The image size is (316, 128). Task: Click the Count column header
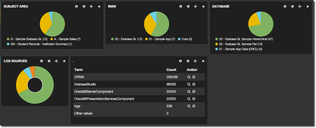171,70
